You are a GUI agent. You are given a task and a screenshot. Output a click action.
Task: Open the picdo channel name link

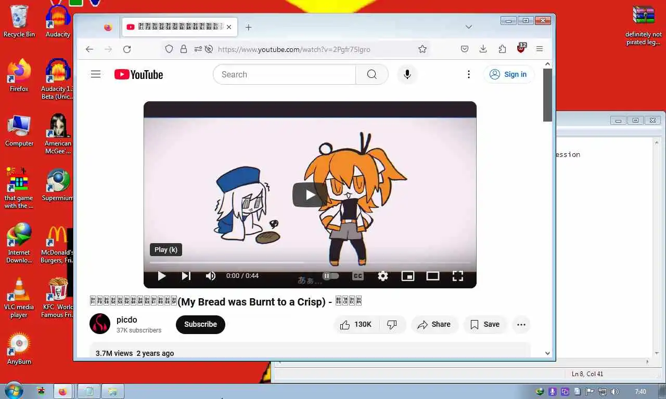127,320
